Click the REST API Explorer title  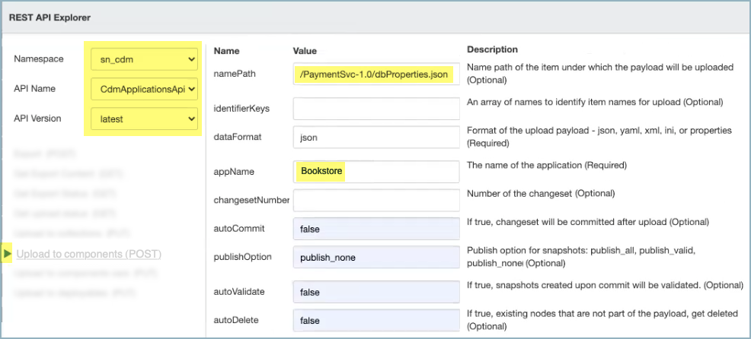point(50,17)
